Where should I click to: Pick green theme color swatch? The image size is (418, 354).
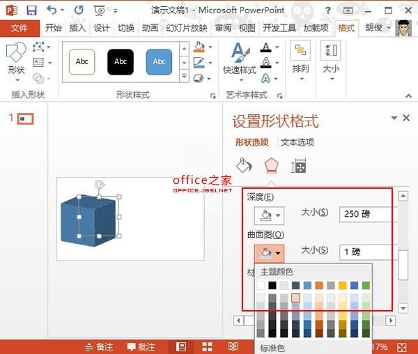pos(366,286)
